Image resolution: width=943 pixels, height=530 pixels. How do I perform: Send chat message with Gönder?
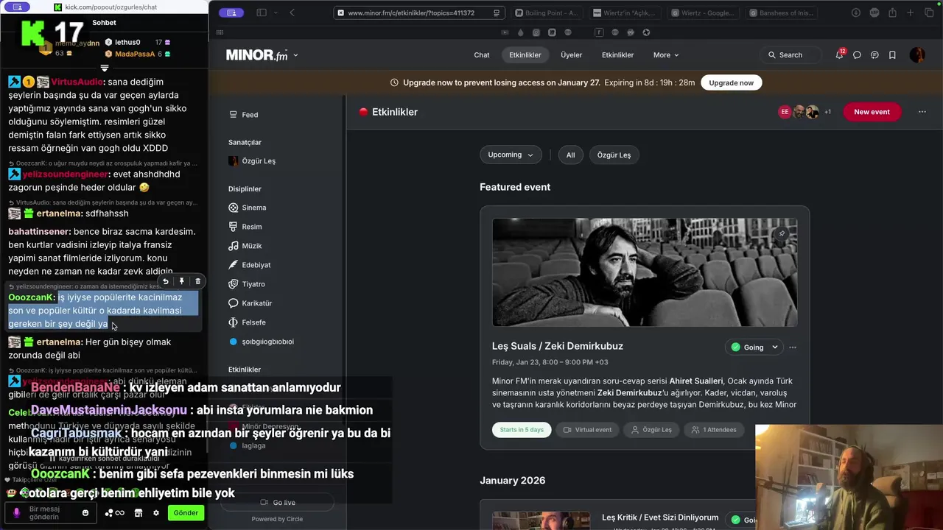[x=186, y=513]
